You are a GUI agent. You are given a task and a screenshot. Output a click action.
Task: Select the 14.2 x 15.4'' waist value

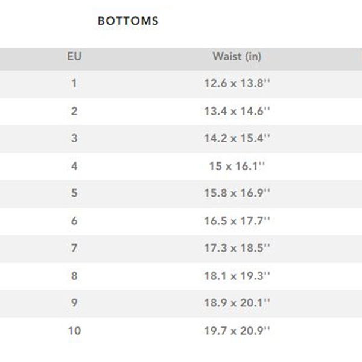click(x=237, y=138)
